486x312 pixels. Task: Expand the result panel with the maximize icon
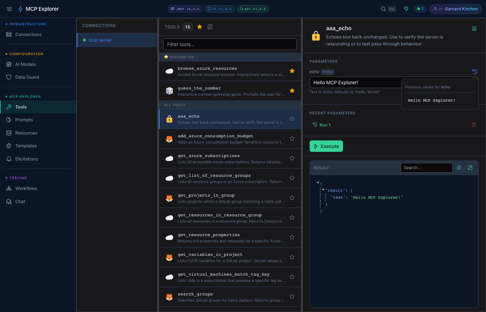(470, 167)
